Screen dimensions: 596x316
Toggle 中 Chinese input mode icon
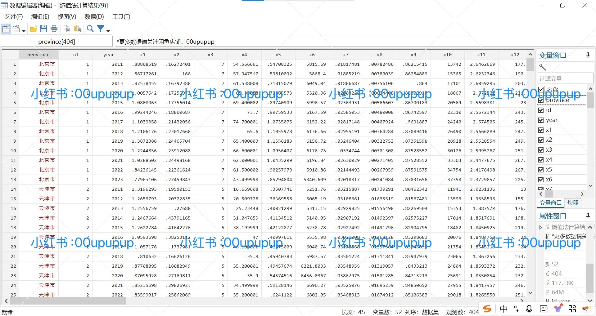(x=504, y=309)
